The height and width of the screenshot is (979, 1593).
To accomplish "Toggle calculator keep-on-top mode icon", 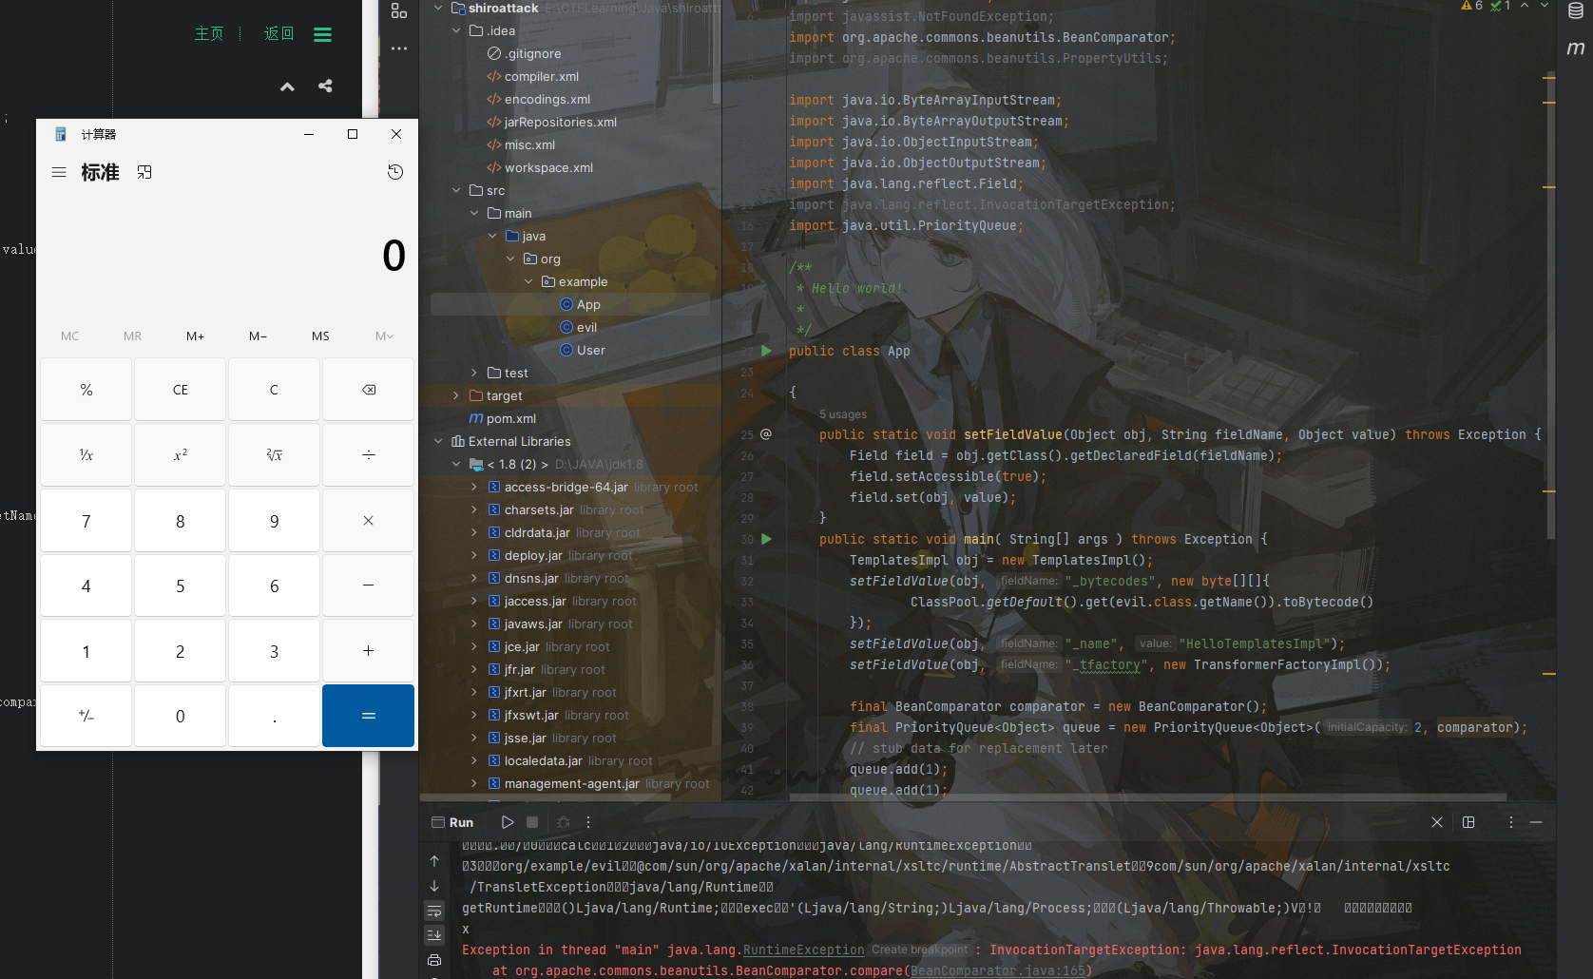I will 144,172.
